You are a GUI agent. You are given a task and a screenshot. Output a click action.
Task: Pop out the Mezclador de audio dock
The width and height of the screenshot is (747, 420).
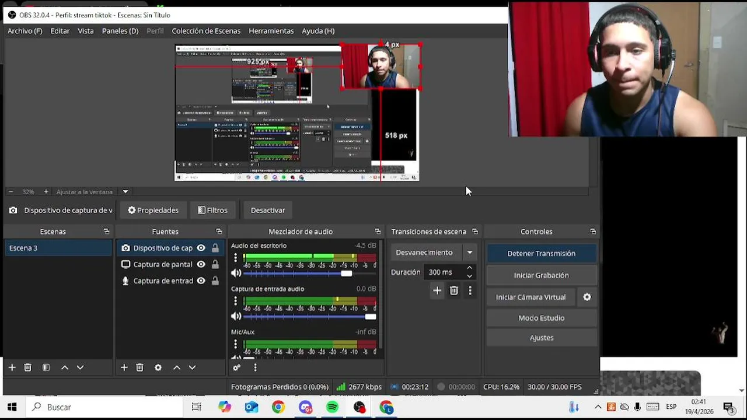pos(378,232)
